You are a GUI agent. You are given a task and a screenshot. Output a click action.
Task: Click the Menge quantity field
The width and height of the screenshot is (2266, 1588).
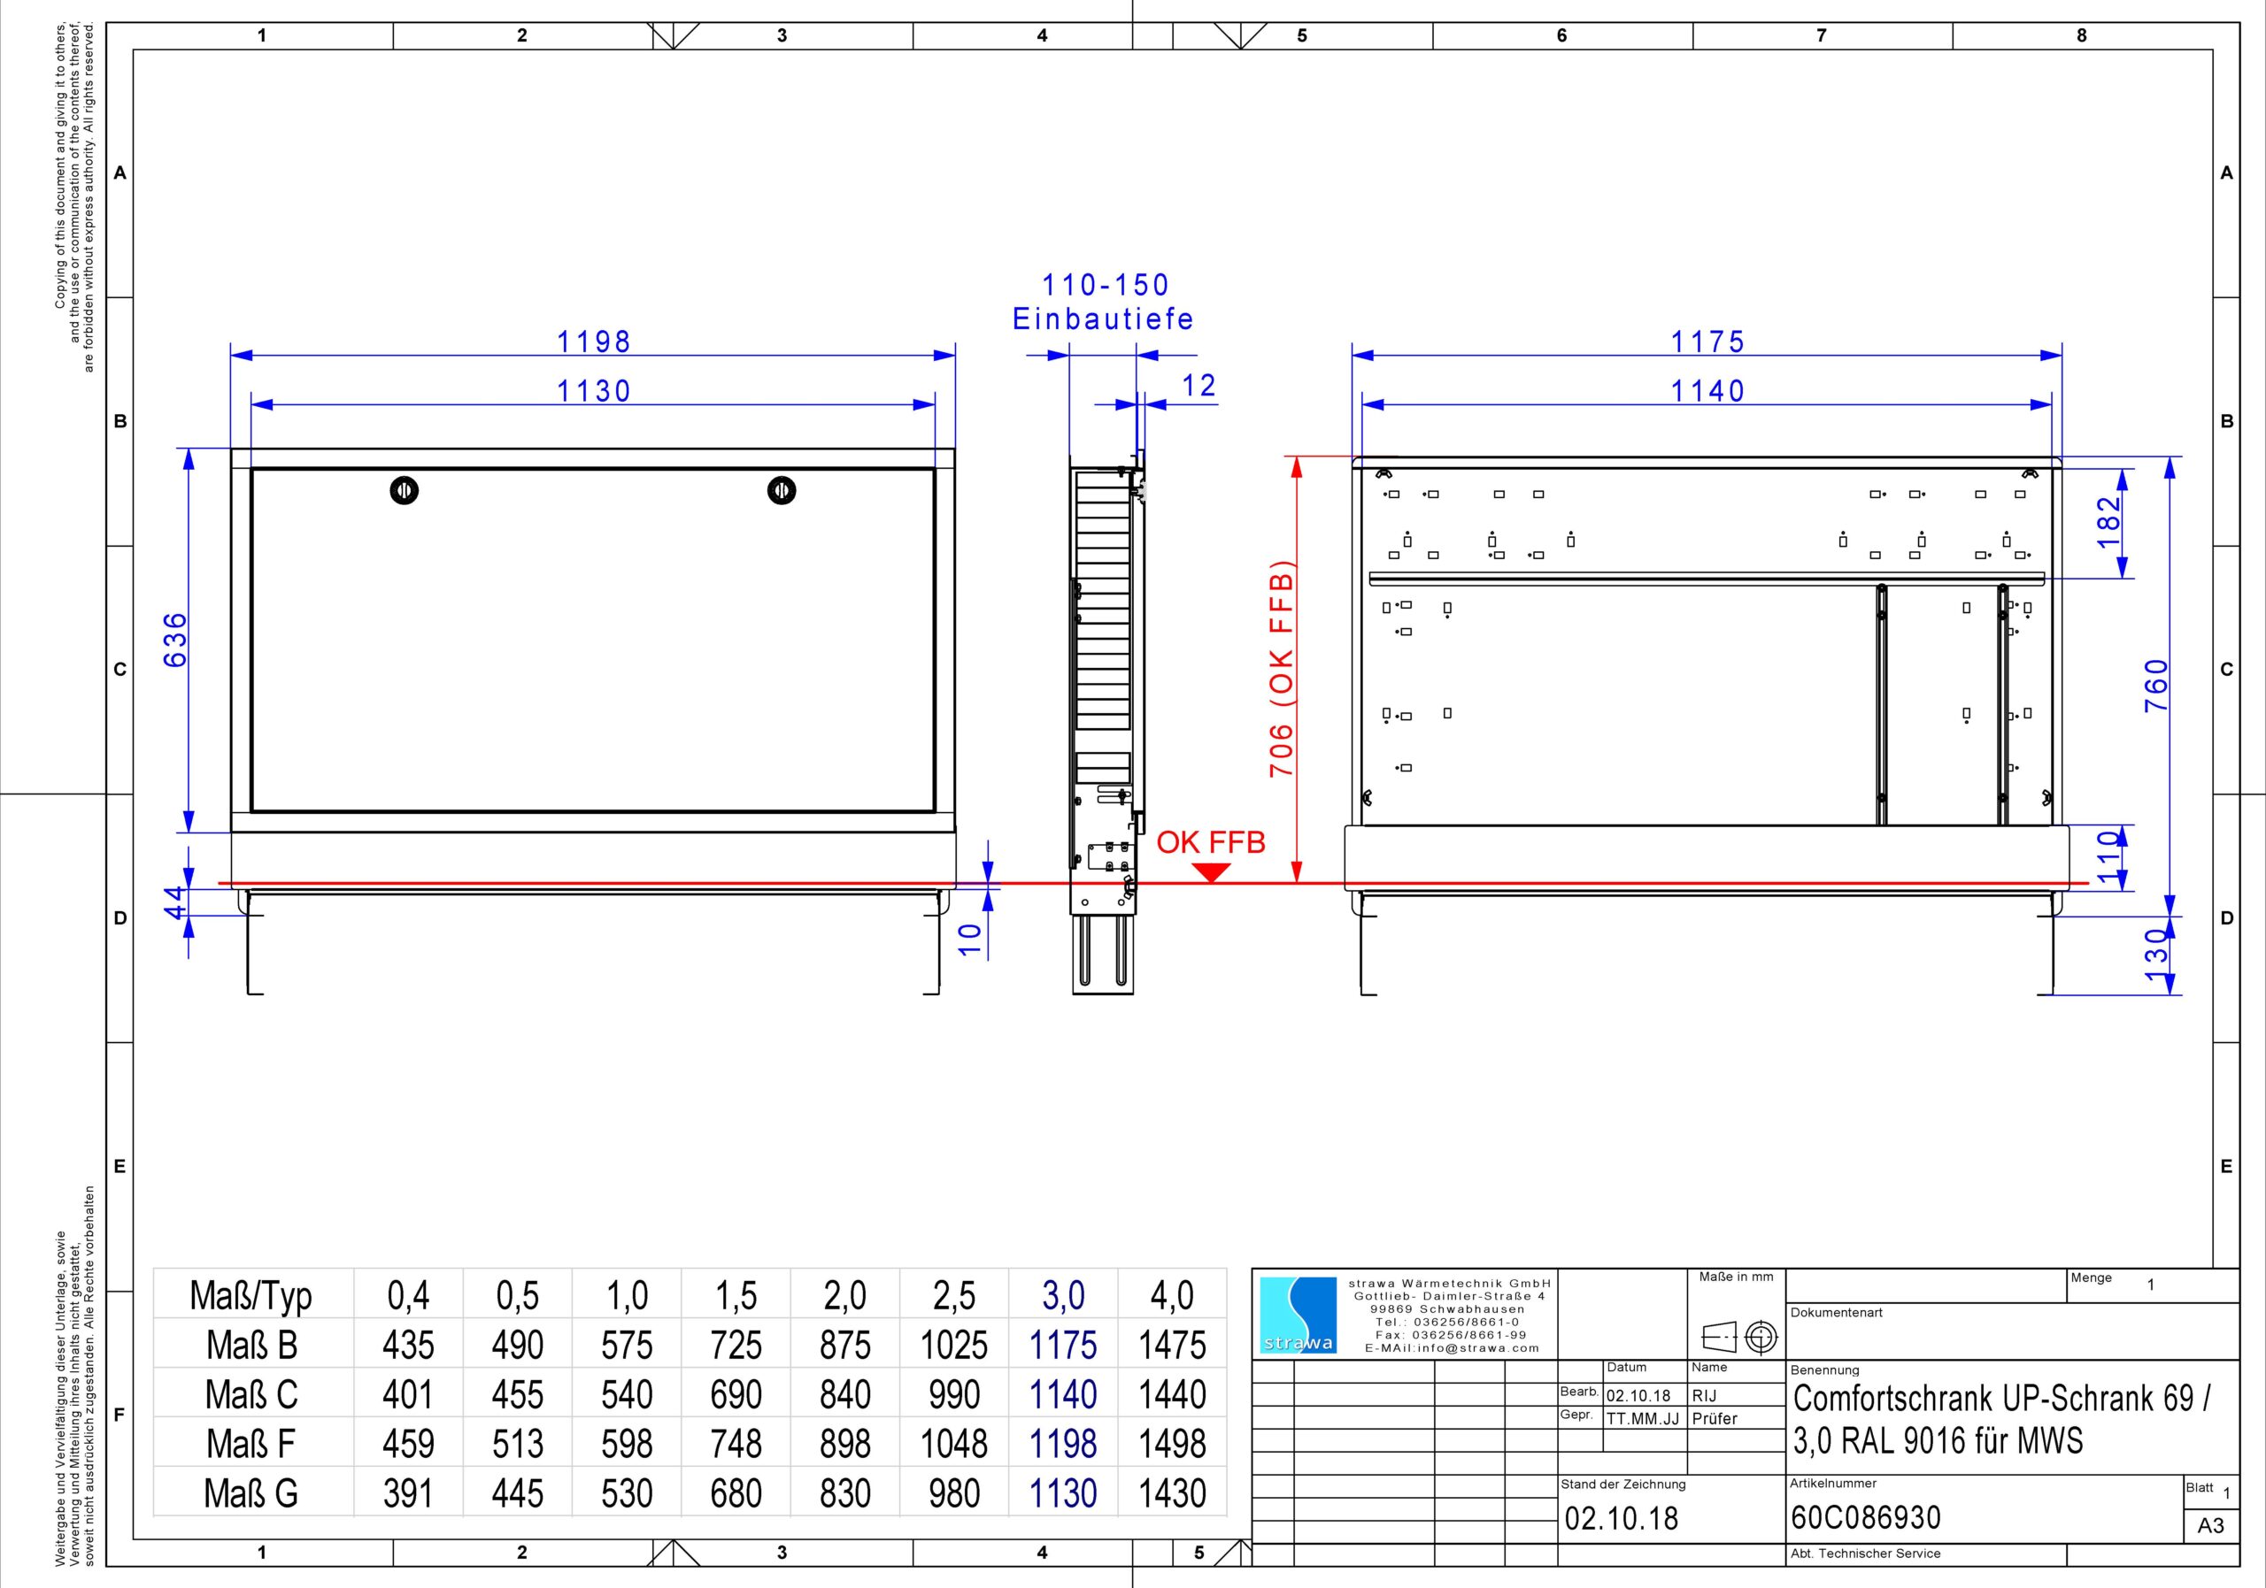pyautogui.click(x=2152, y=1285)
